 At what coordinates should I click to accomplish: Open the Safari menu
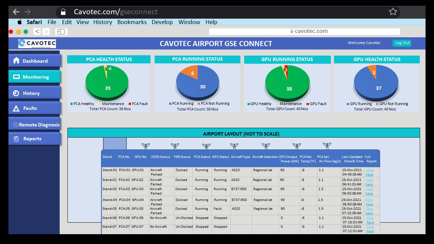pyautogui.click(x=34, y=22)
